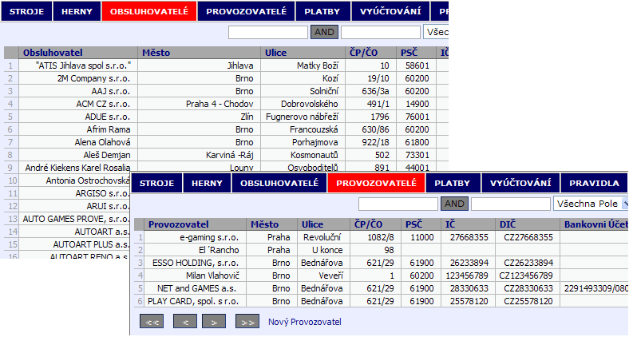Select AUTOART PLUS a.s. row
The height and width of the screenshot is (337, 633).
point(67,244)
